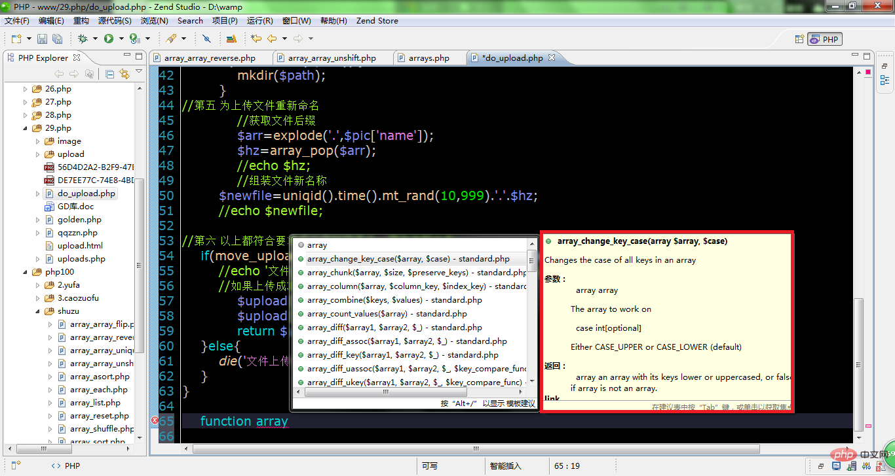895x476 pixels.
Task: Click Collapse All in PHP Explorer
Action: 109,74
